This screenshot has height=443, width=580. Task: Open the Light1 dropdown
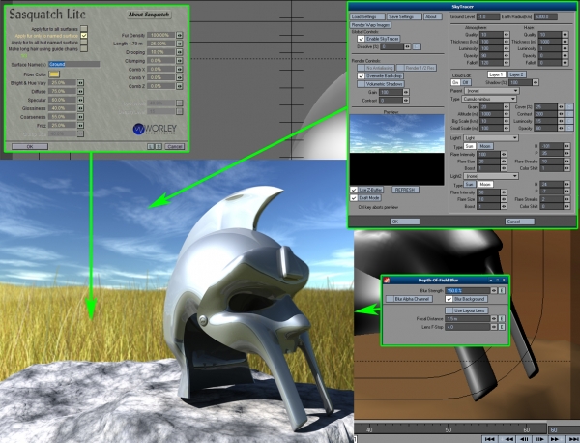click(x=491, y=138)
